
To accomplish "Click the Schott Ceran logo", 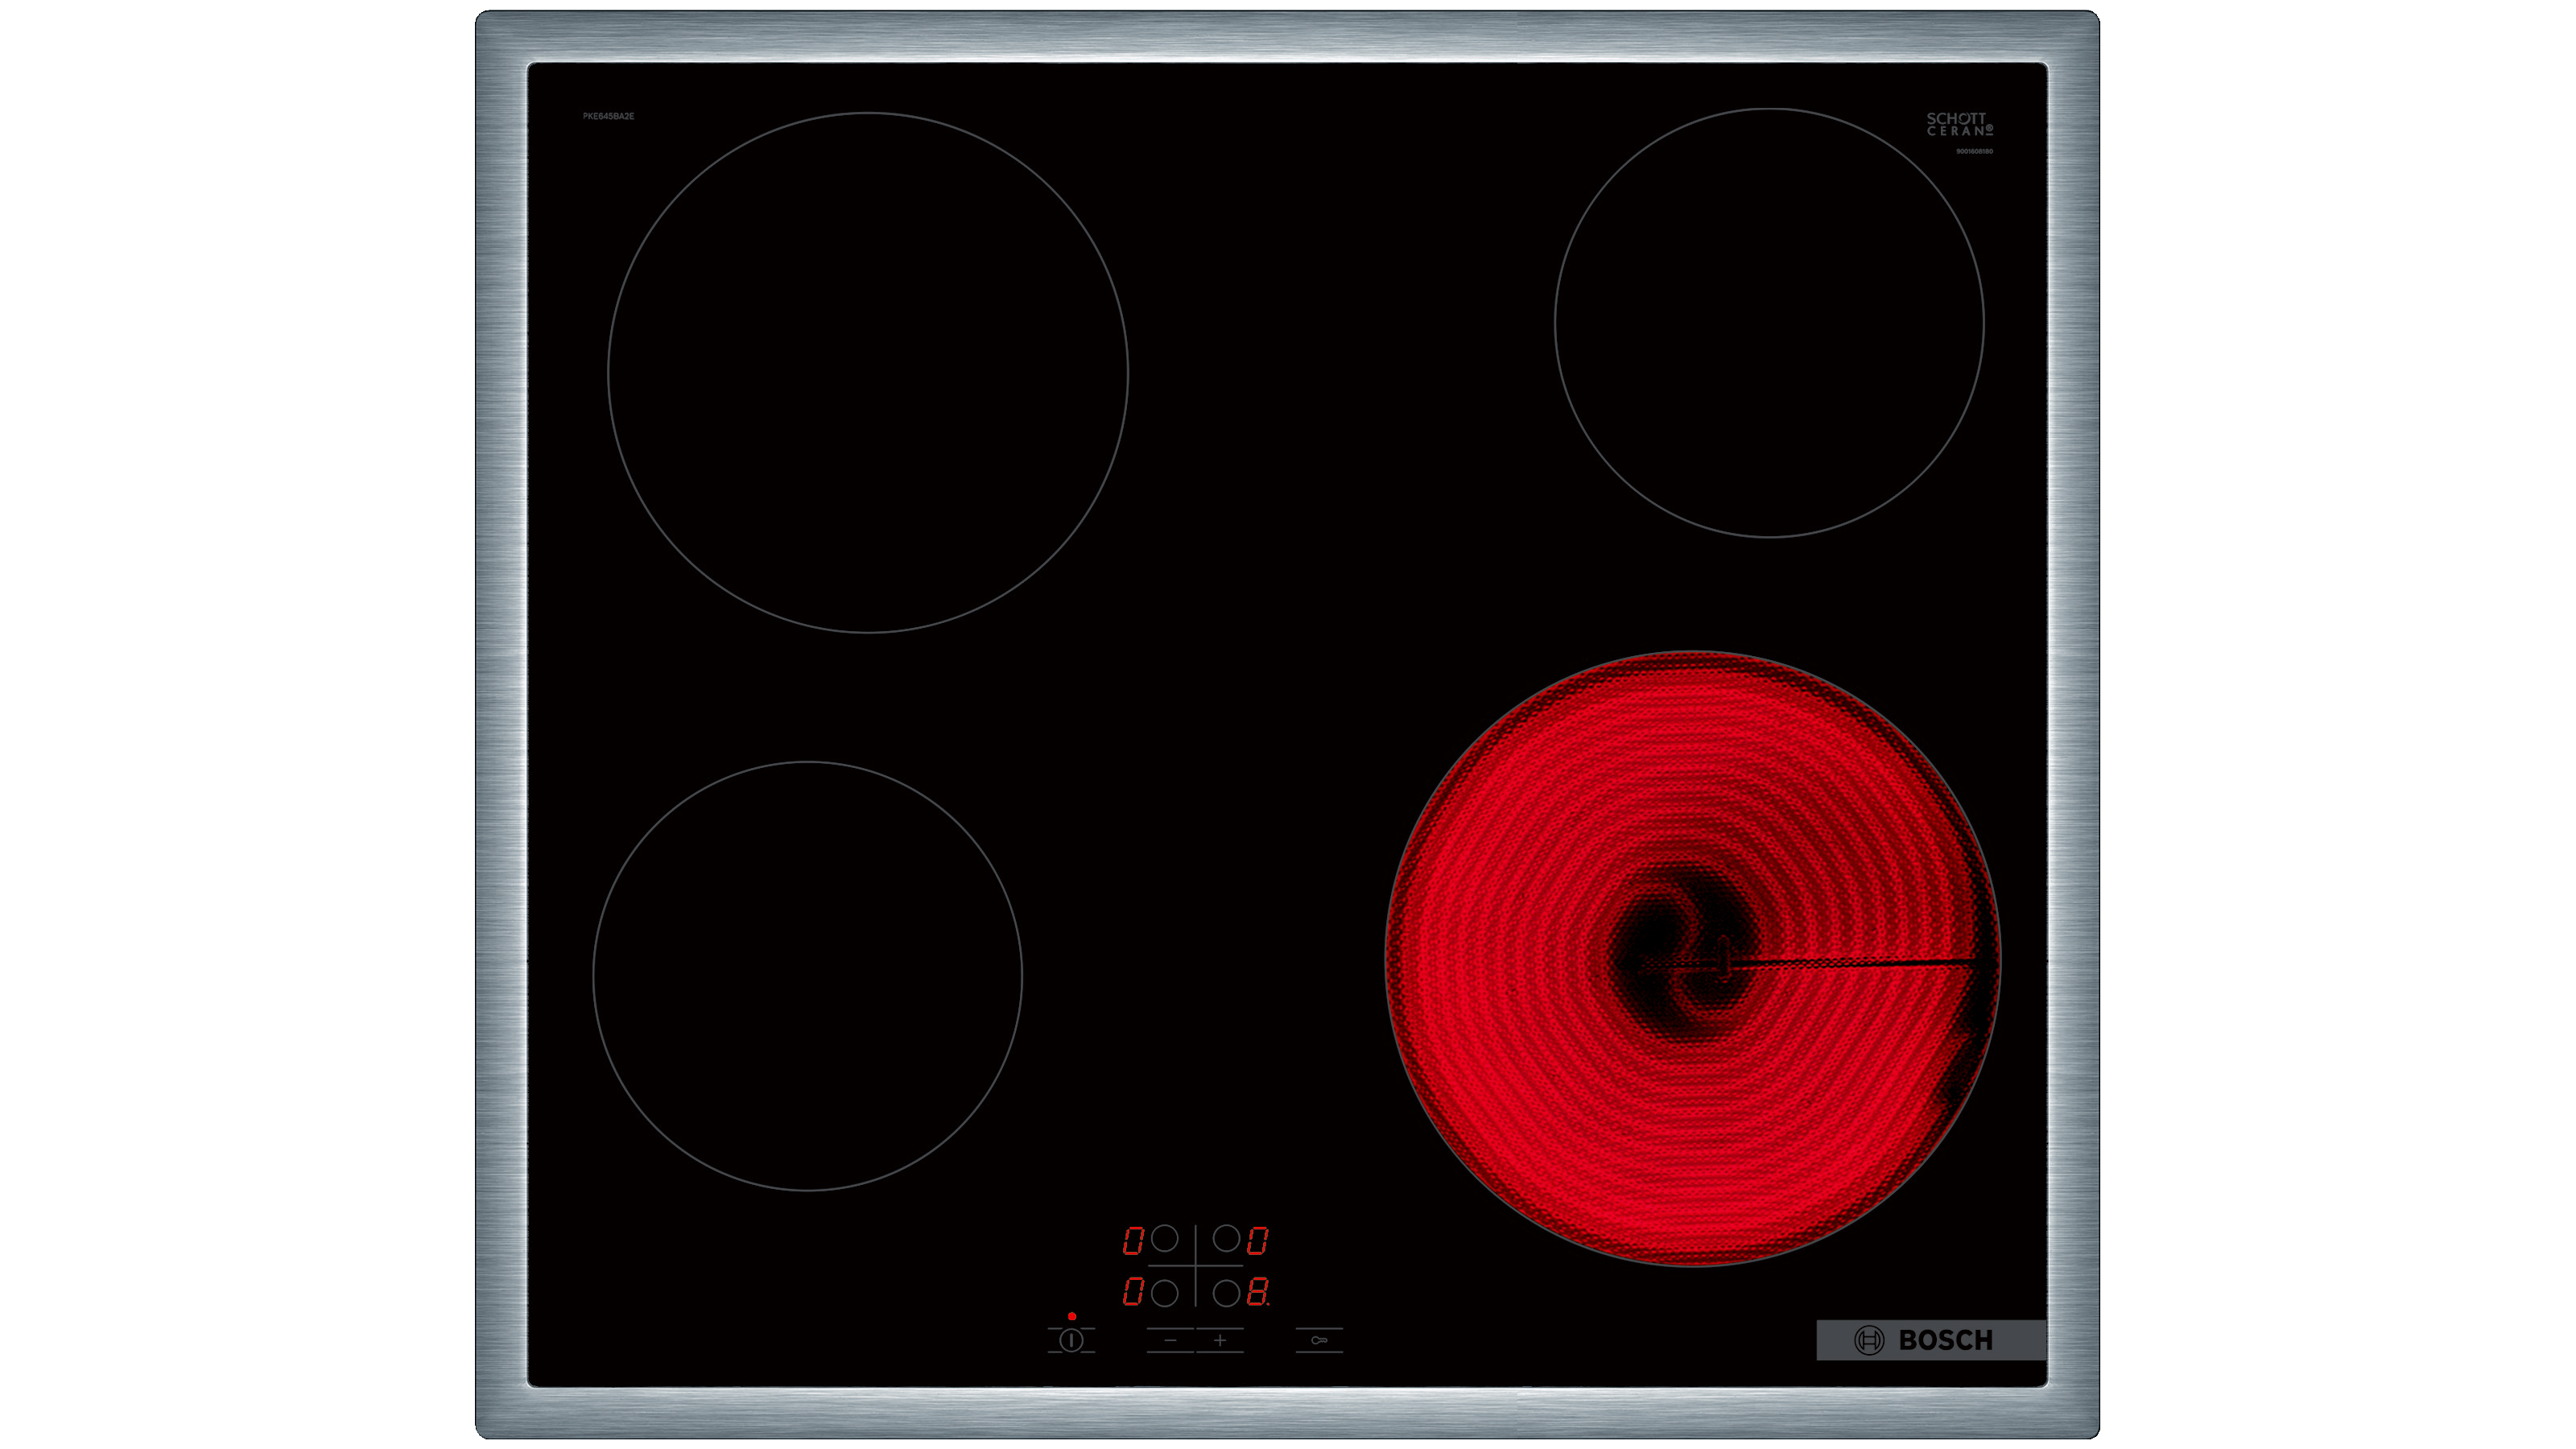I will (x=1959, y=124).
